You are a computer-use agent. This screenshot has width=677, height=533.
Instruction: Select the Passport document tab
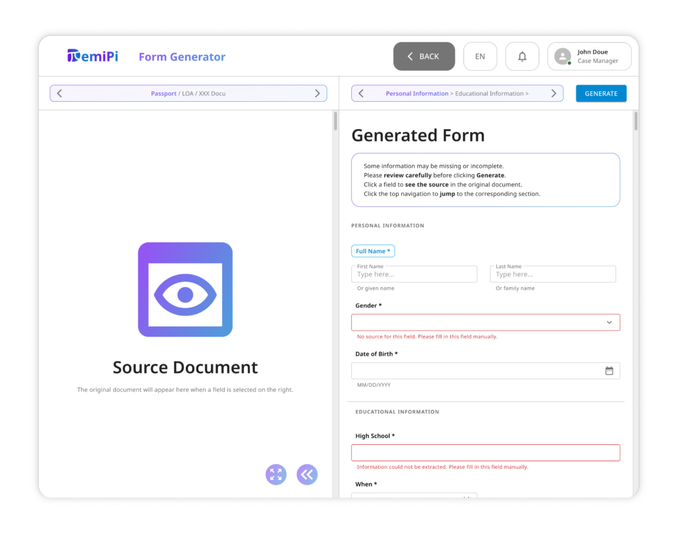click(163, 94)
